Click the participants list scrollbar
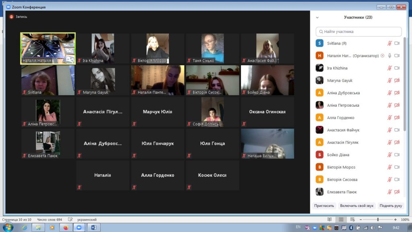 405,84
